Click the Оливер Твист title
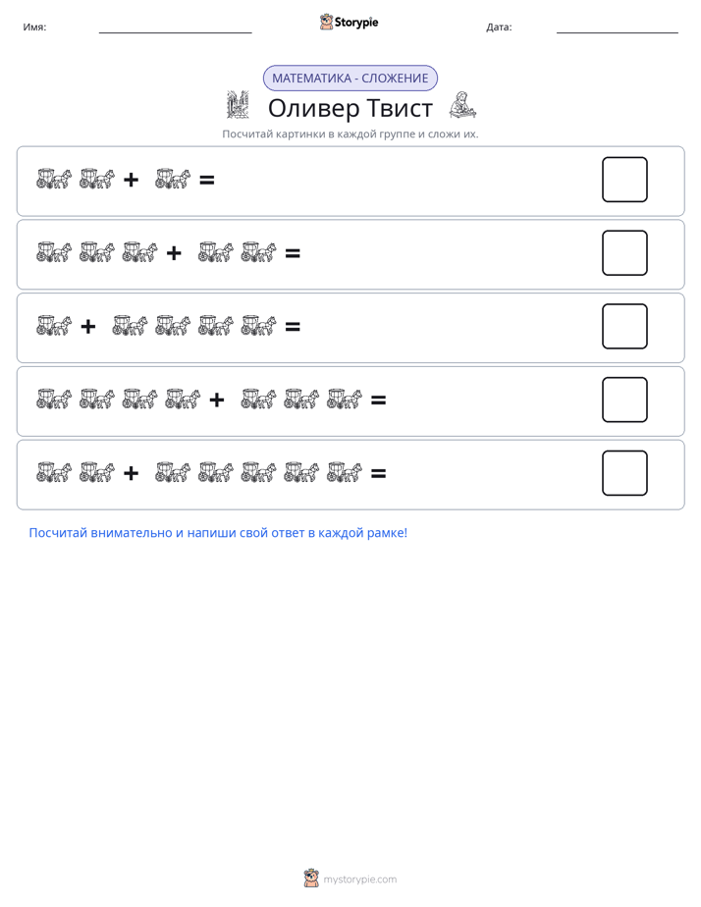 click(x=350, y=108)
